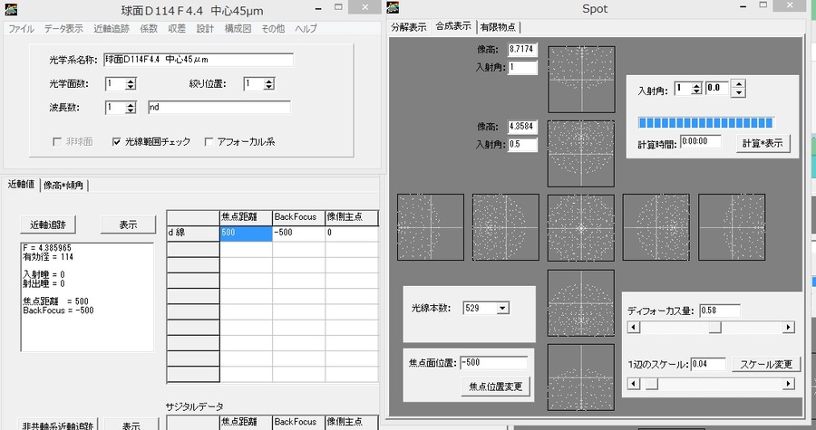The width and height of the screenshot is (816, 430).
Task: Select the 像側主点 cell showing 0
Action: pos(352,234)
